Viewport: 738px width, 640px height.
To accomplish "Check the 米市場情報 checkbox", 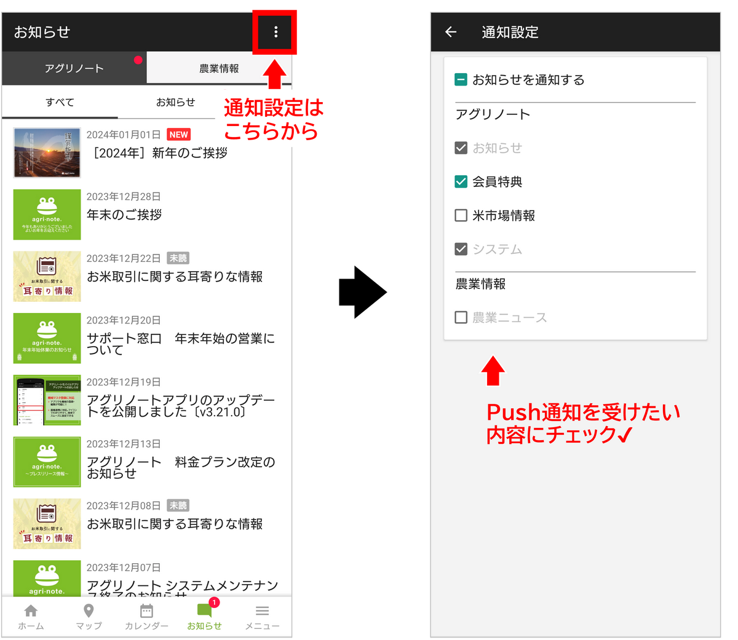I will [461, 215].
